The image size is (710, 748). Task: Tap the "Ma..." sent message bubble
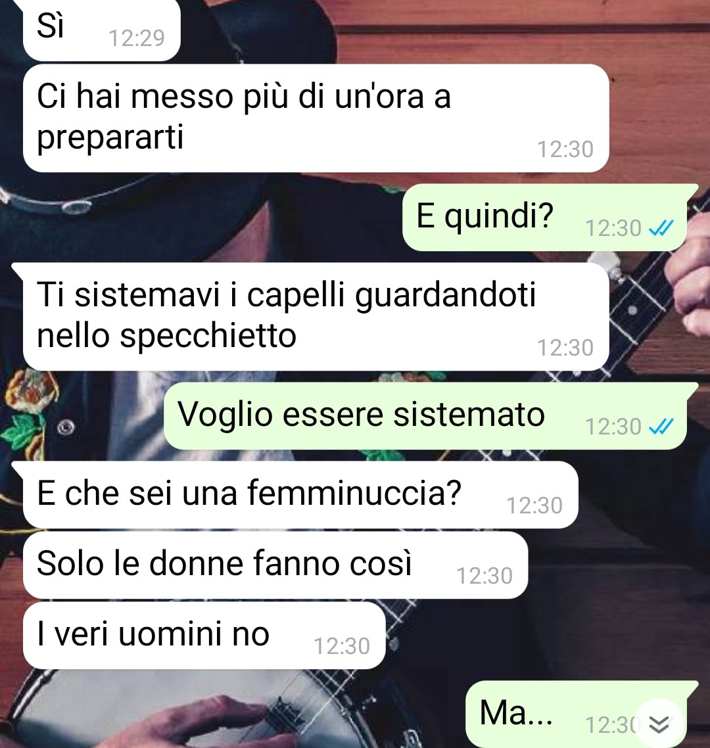[577, 714]
